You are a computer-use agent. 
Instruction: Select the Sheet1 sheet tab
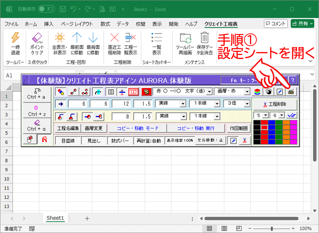point(55,218)
